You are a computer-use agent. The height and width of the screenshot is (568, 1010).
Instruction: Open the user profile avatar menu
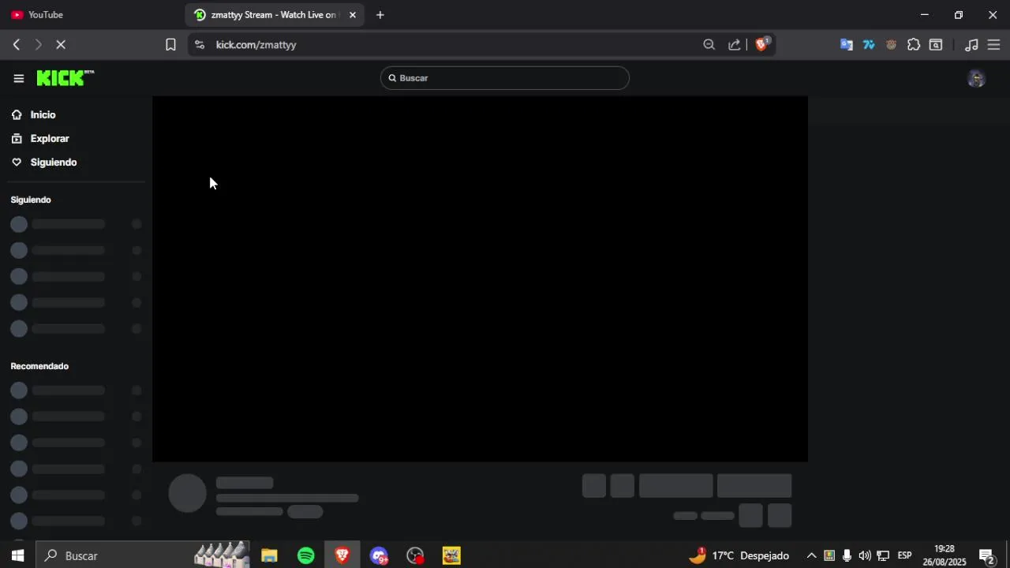(976, 78)
